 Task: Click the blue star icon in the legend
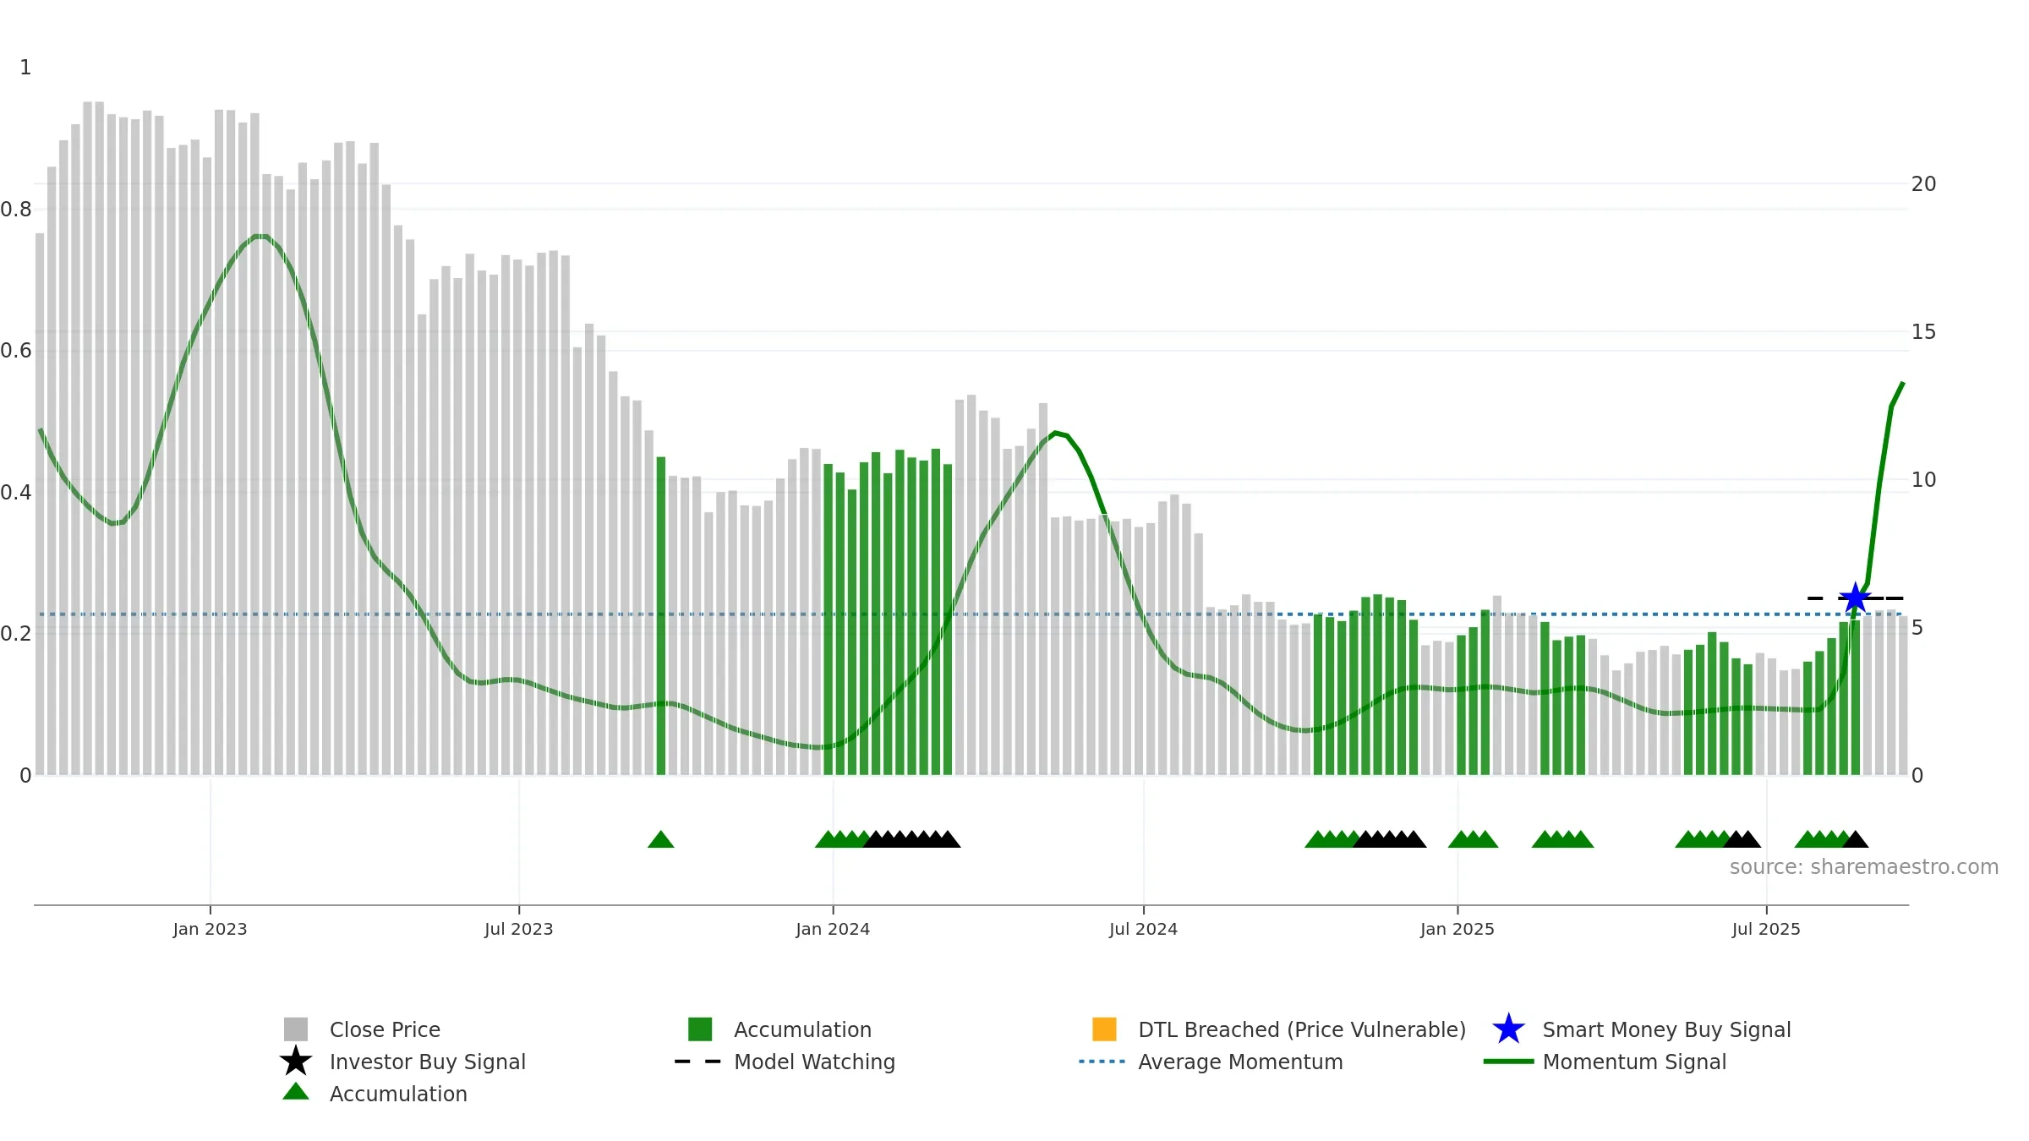pyautogui.click(x=1508, y=1029)
